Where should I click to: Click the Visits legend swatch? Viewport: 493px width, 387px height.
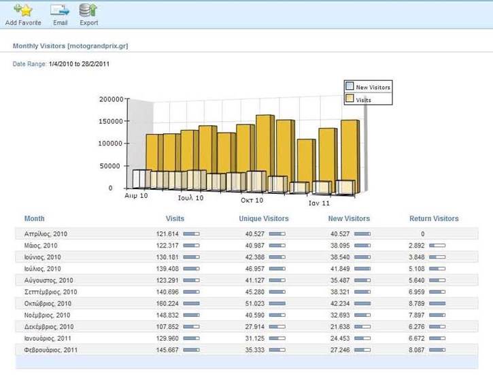click(350, 99)
